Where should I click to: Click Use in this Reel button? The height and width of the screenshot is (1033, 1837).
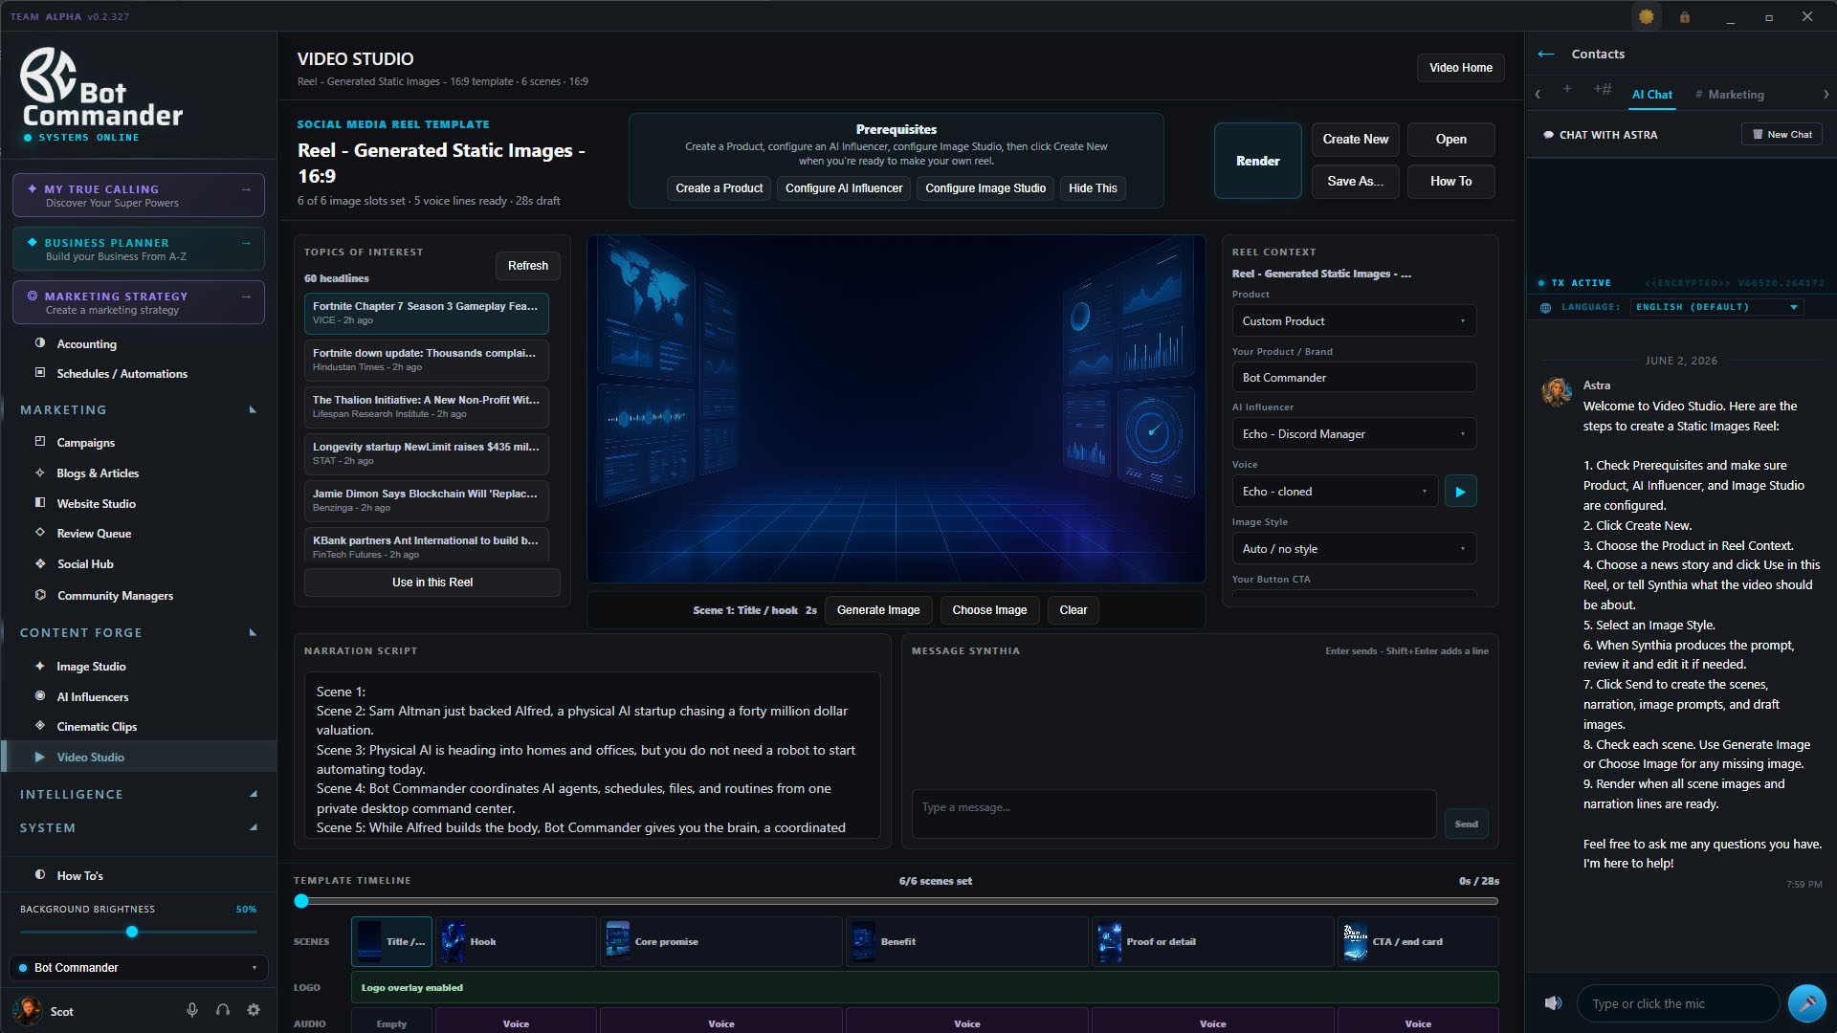(x=432, y=582)
